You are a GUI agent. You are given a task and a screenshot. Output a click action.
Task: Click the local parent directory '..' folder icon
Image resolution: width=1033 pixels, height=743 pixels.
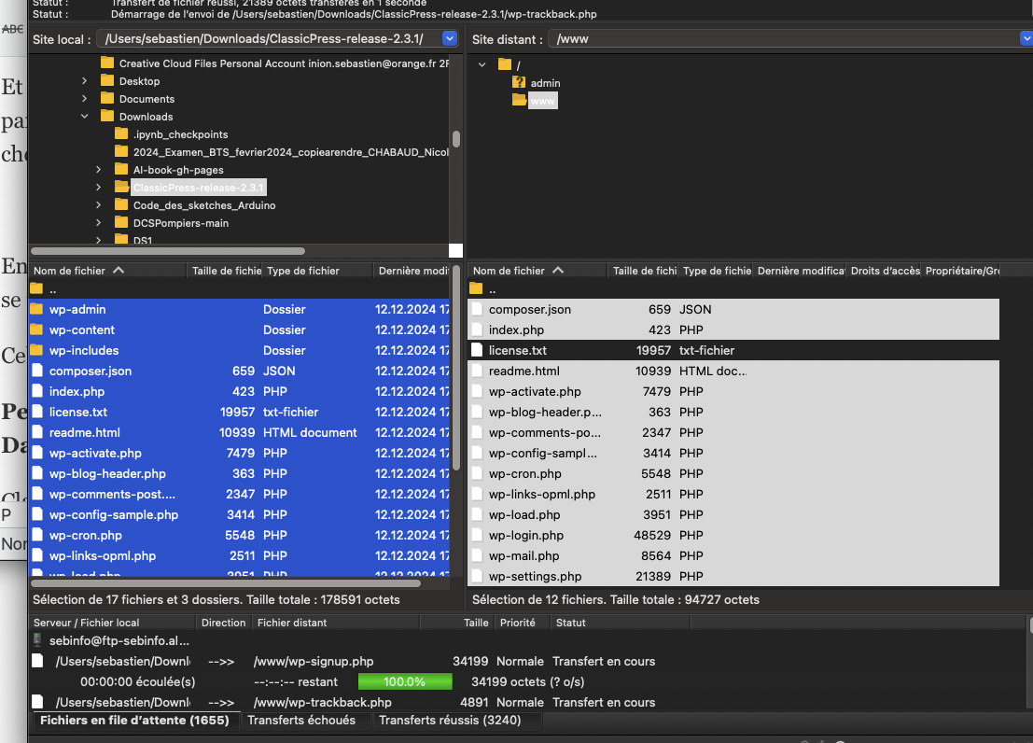tap(37, 289)
